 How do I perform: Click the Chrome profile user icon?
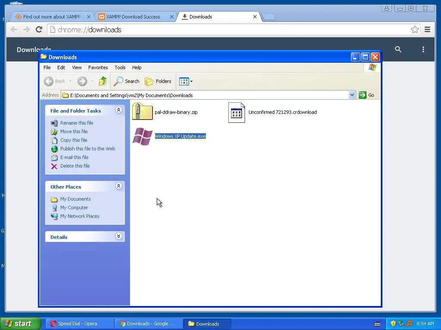click(387, 8)
